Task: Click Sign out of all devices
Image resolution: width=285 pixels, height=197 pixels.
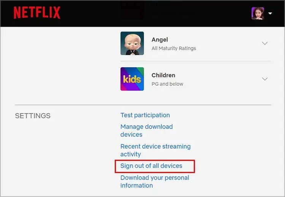Action: (x=151, y=166)
